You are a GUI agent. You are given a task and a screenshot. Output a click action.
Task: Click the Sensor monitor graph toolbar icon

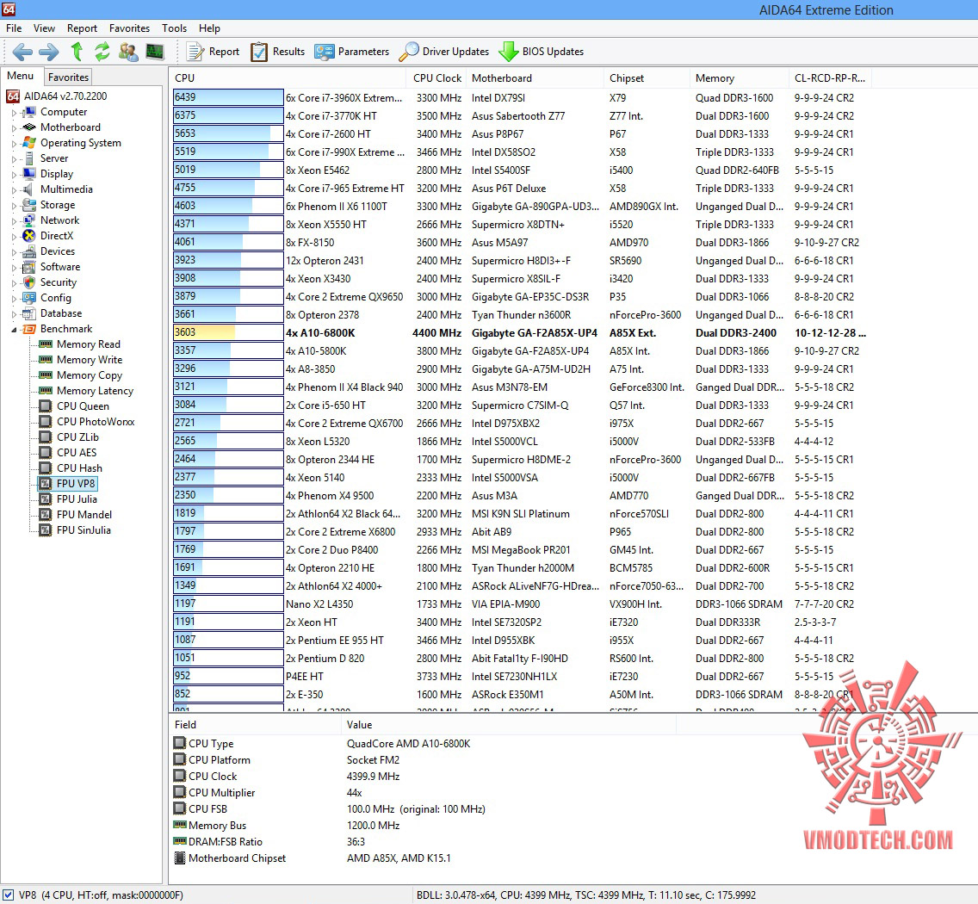pyautogui.click(x=155, y=52)
